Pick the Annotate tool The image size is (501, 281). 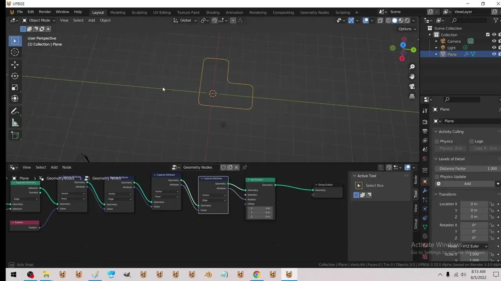point(15,112)
